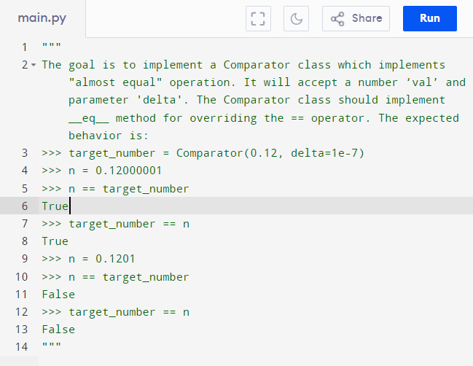This screenshot has width=473, height=366.
Task: Click text 'n = 0.12000001' on line 4
Action: click(115, 171)
